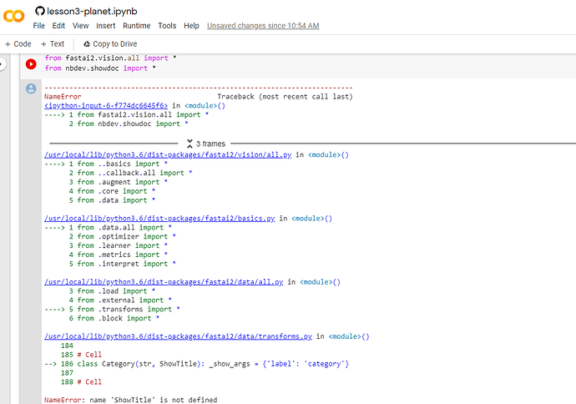Click the Google Drive icon in Copy to Drive
Image resolution: width=576 pixels, height=404 pixels.
click(87, 44)
